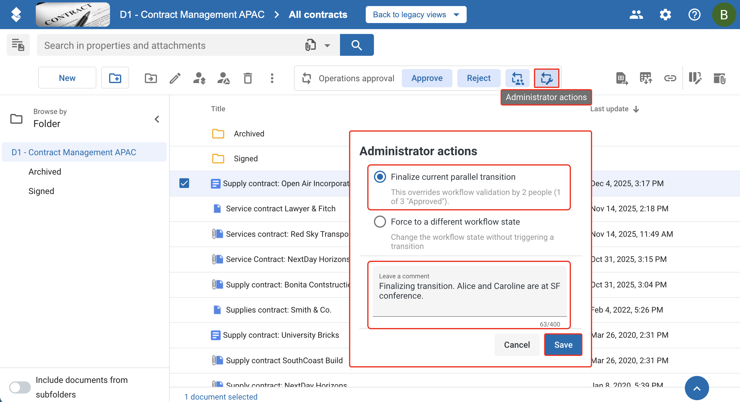
Task: Open the help question mark icon
Action: (x=694, y=15)
